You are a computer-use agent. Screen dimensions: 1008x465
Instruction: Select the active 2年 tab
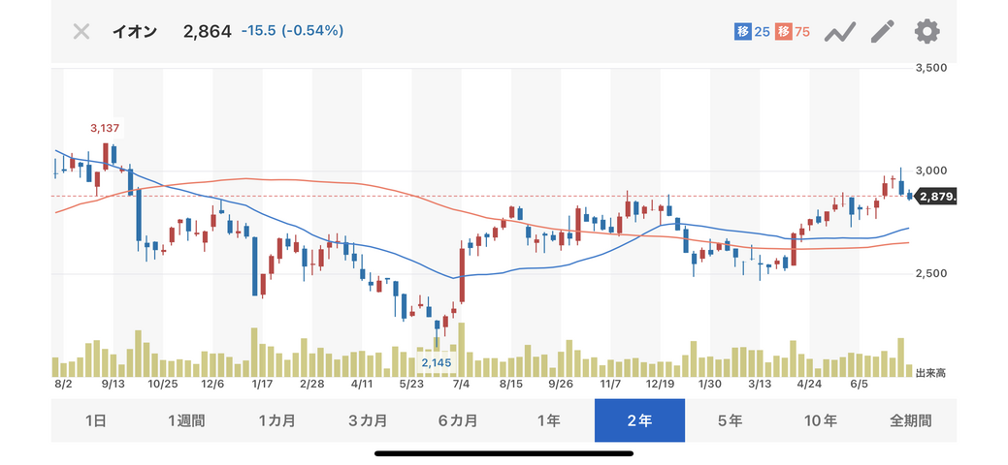[639, 420]
